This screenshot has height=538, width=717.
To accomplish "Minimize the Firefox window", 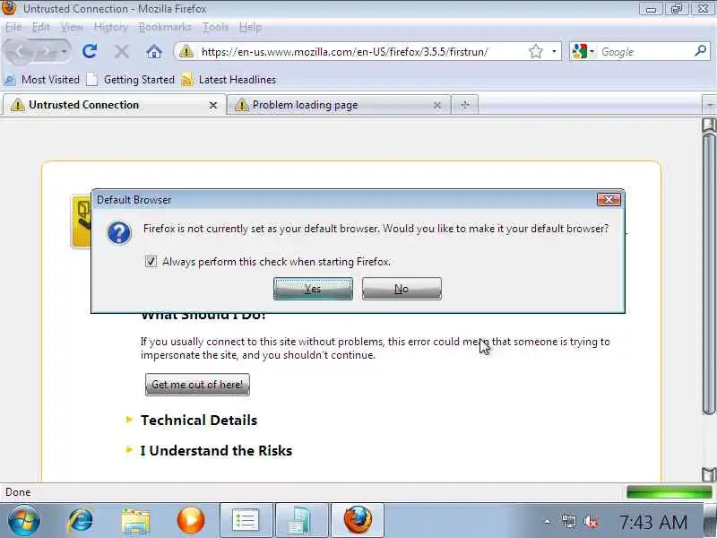I will [651, 9].
